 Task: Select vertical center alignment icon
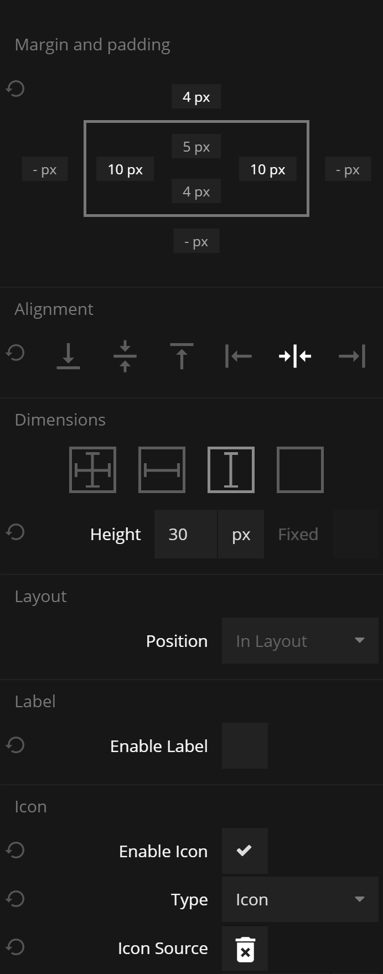point(125,356)
